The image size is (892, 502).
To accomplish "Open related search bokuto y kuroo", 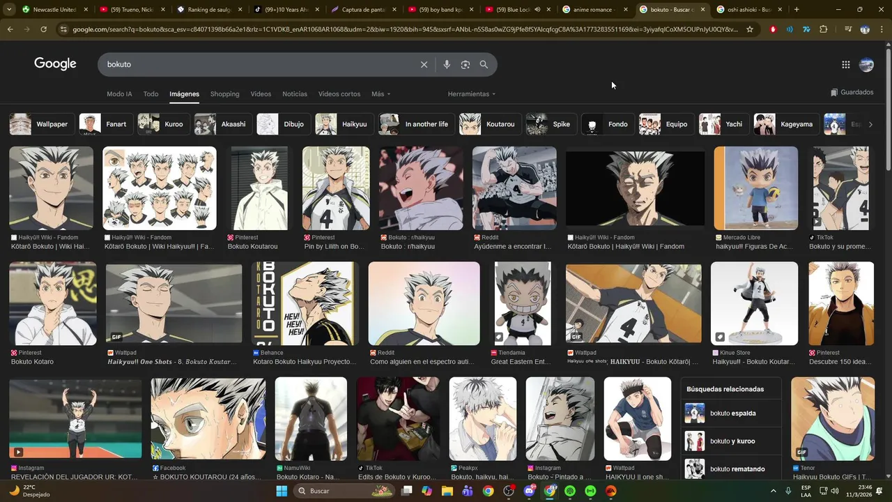I will (731, 441).
